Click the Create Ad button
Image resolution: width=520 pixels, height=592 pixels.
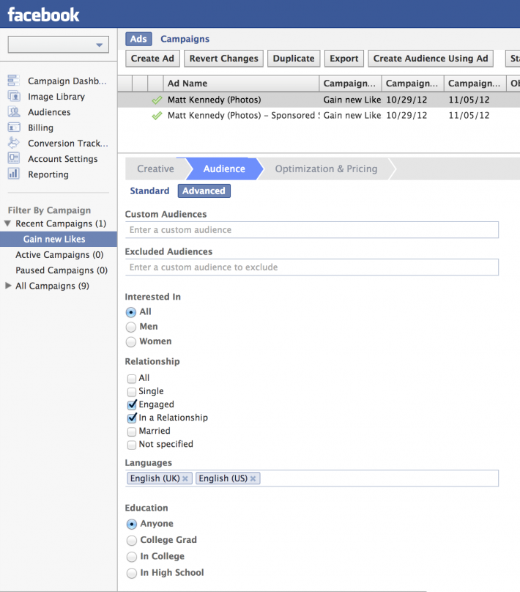pos(152,59)
